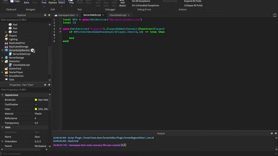
Task: Collapse the Appearance section
Action: pos(3,95)
